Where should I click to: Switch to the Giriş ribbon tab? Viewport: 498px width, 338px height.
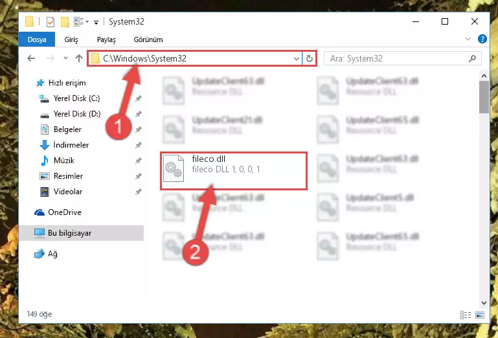71,39
